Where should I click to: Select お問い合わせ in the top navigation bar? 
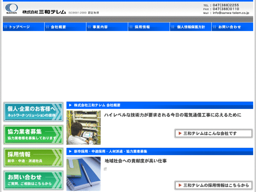click(x=232, y=27)
